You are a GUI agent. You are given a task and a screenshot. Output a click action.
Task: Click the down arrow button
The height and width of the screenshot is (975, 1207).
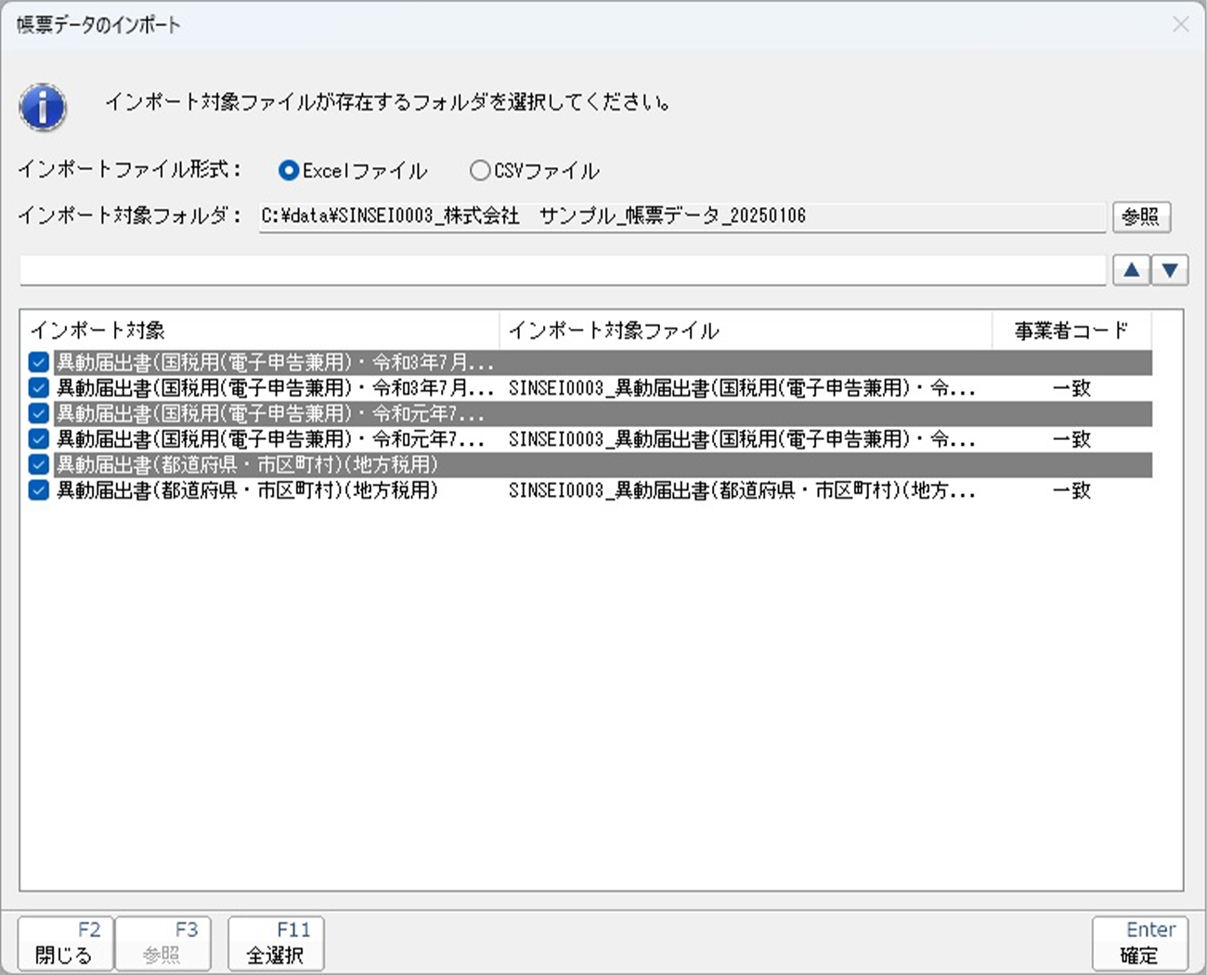click(1170, 270)
